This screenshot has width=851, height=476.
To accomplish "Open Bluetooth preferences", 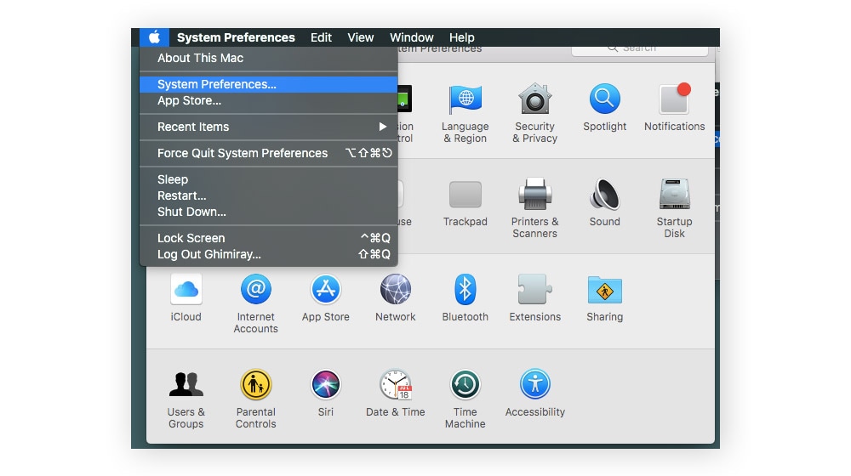I will coord(465,298).
